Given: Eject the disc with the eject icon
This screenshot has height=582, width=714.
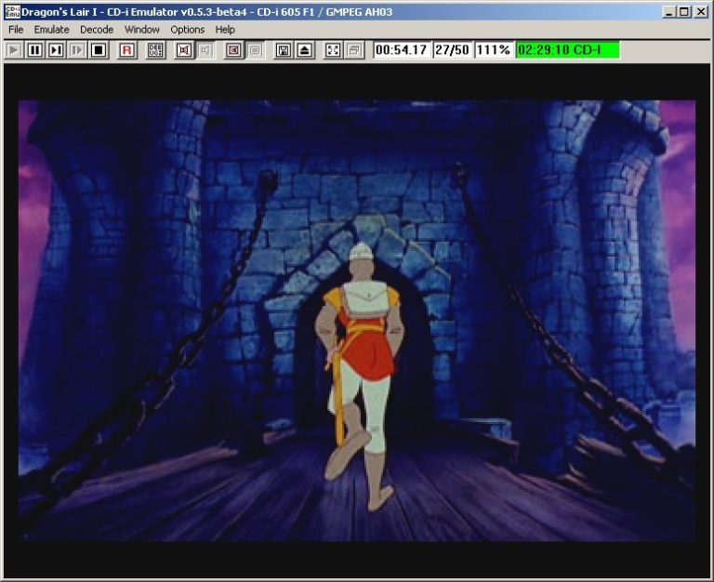Looking at the screenshot, I should (305, 50).
